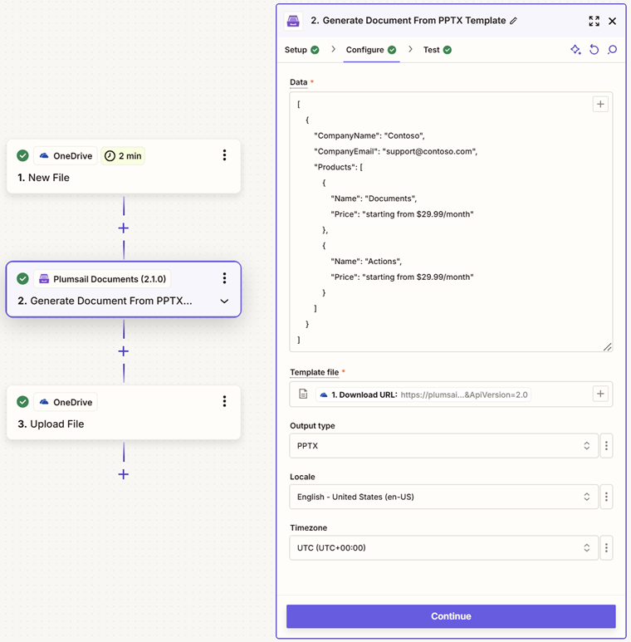
Task: Insert data using Data field plus button
Action: [600, 104]
